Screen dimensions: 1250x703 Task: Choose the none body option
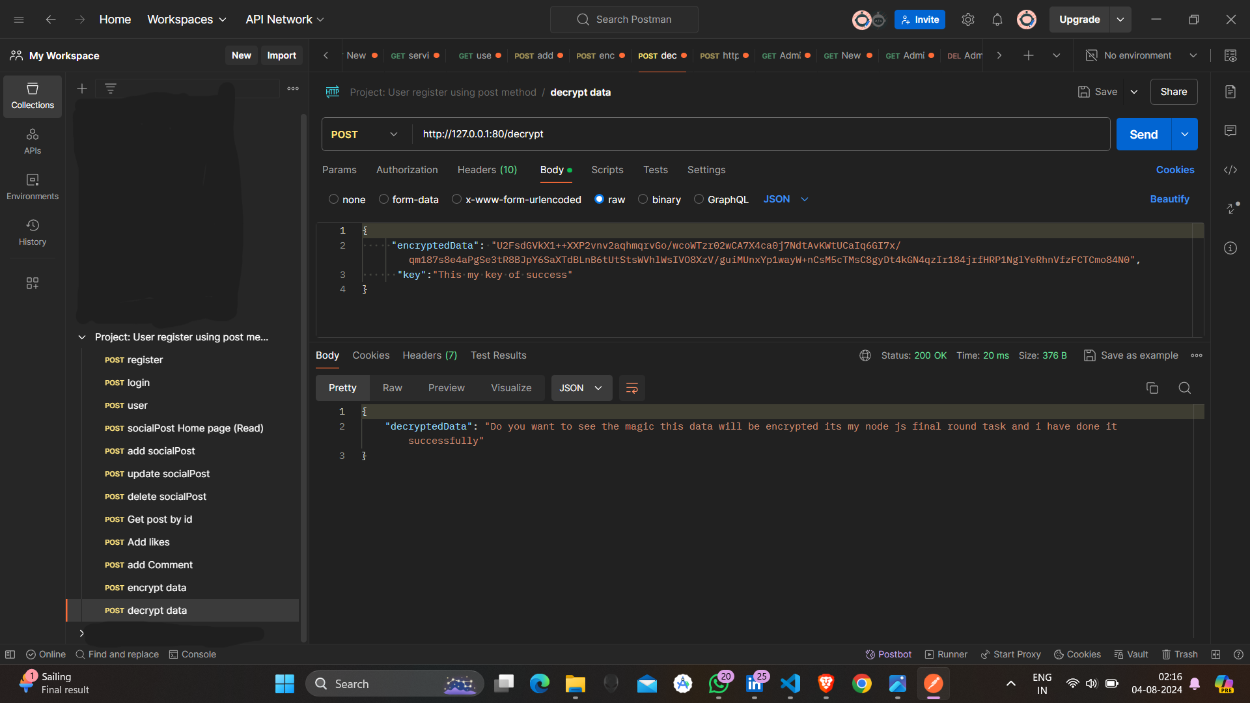347,199
